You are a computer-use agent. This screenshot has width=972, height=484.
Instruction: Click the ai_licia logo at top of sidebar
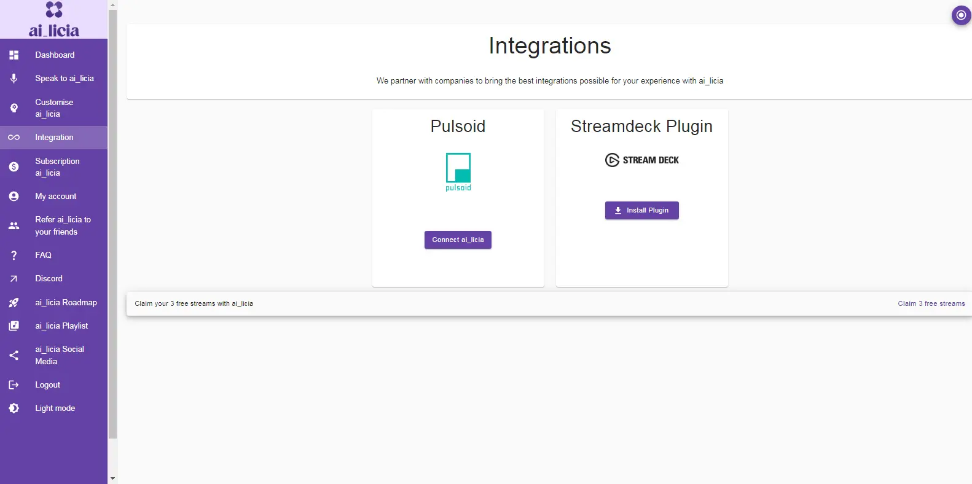point(54,20)
